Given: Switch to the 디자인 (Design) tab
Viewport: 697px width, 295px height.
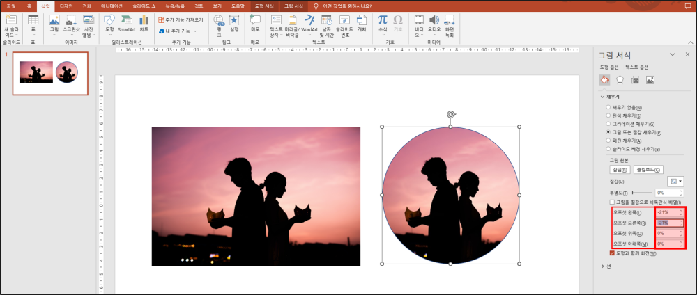Looking at the screenshot, I should tap(66, 6).
